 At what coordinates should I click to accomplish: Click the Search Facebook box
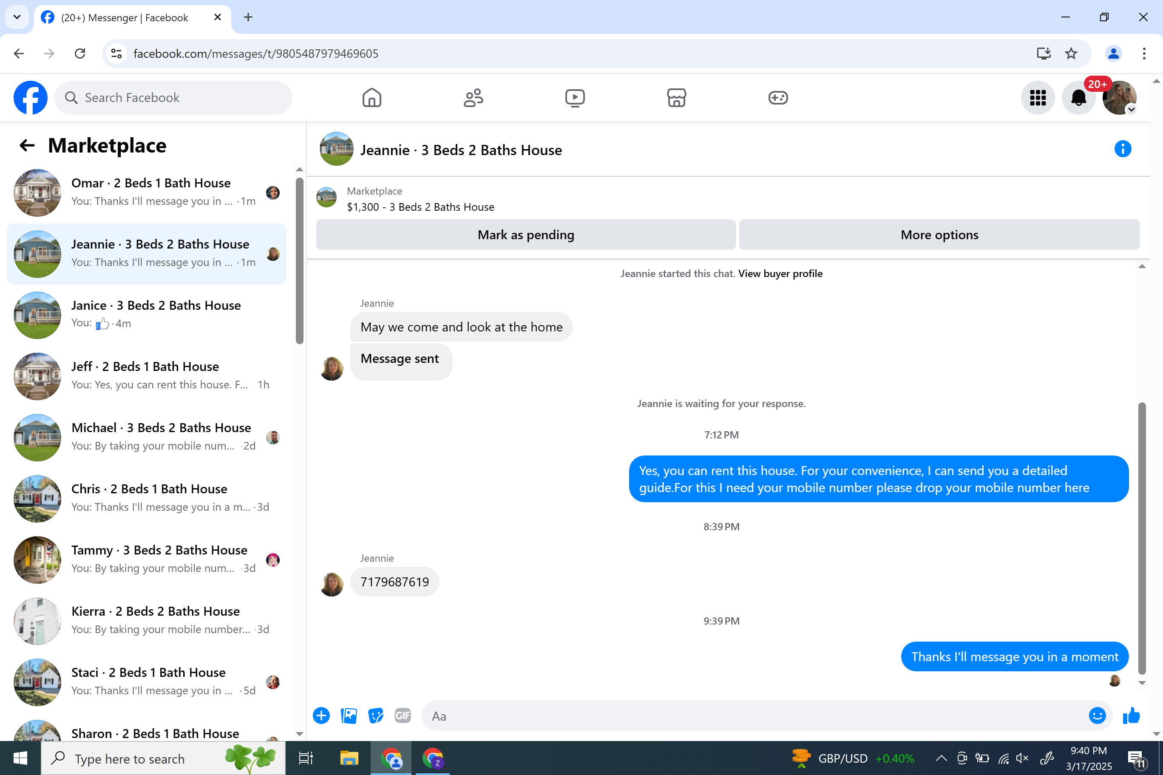[173, 97]
